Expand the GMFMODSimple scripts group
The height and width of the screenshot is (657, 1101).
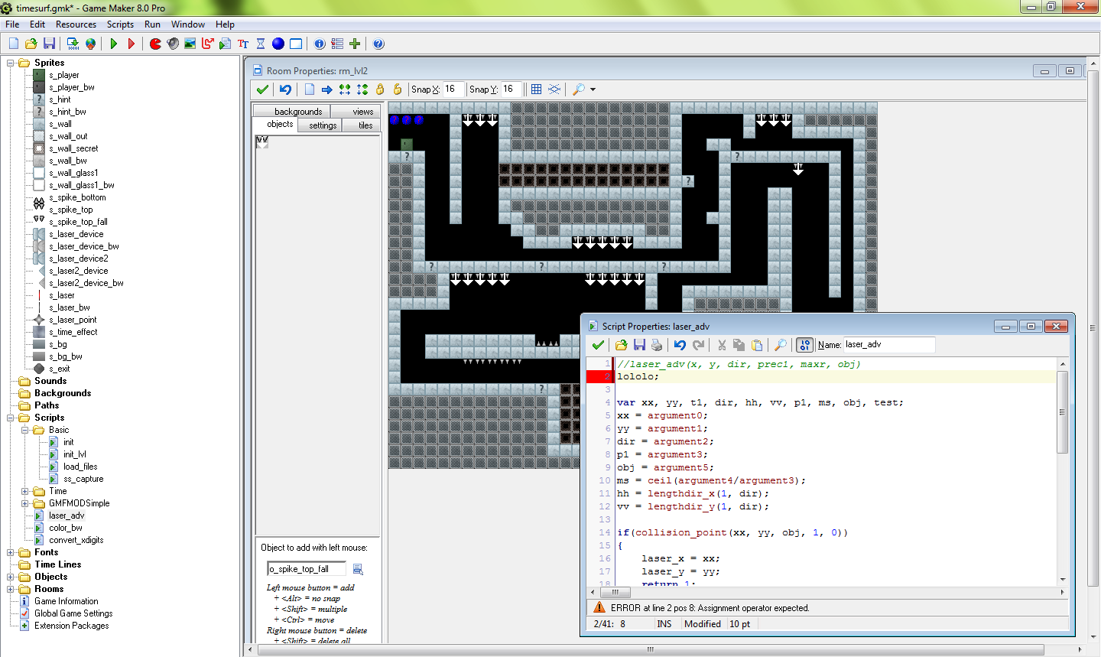click(25, 503)
